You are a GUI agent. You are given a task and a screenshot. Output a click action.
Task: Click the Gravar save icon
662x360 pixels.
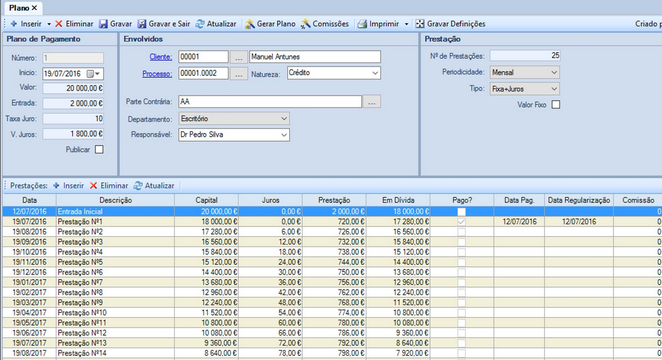click(x=103, y=24)
